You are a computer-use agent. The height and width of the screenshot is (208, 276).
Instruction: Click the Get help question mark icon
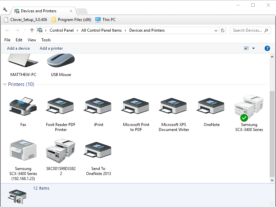[267, 48]
